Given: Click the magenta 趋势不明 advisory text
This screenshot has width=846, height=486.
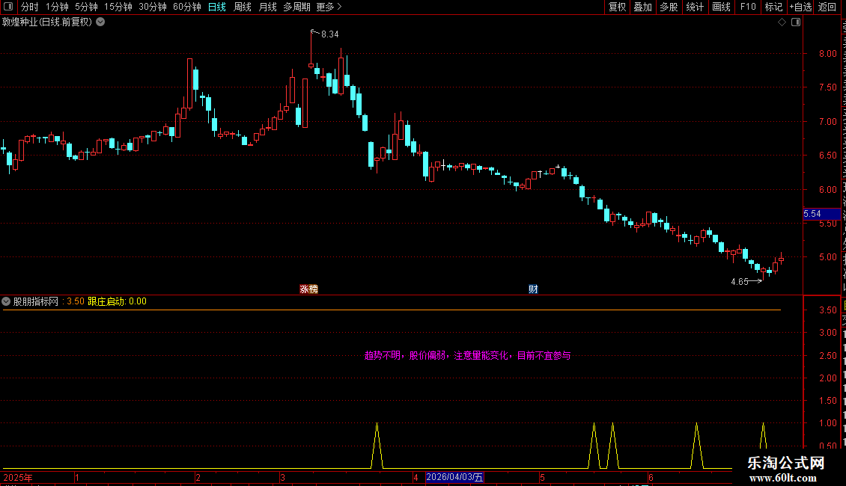Looking at the screenshot, I should tap(467, 356).
